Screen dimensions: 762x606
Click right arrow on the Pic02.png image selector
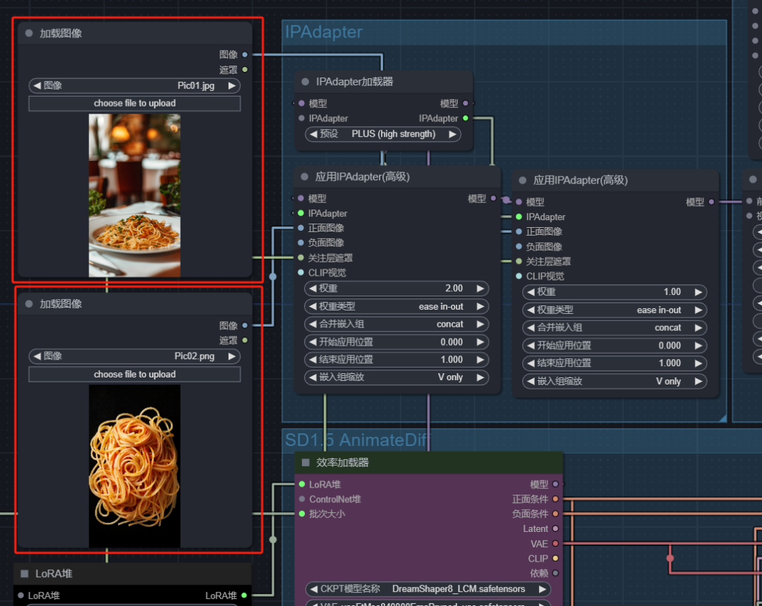point(231,356)
